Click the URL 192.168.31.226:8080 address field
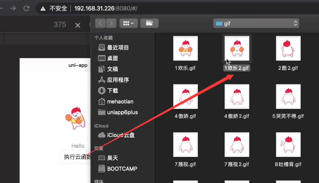 pos(106,8)
